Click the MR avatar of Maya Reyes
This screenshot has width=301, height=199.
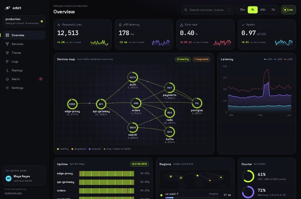coord(9,178)
